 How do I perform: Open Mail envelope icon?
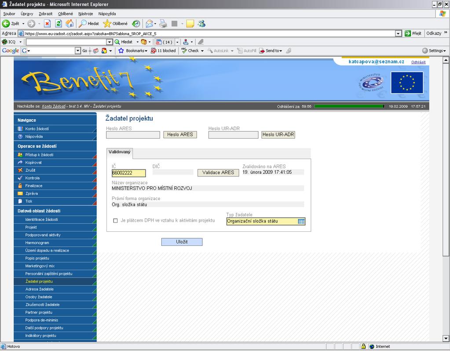pyautogui.click(x=149, y=24)
